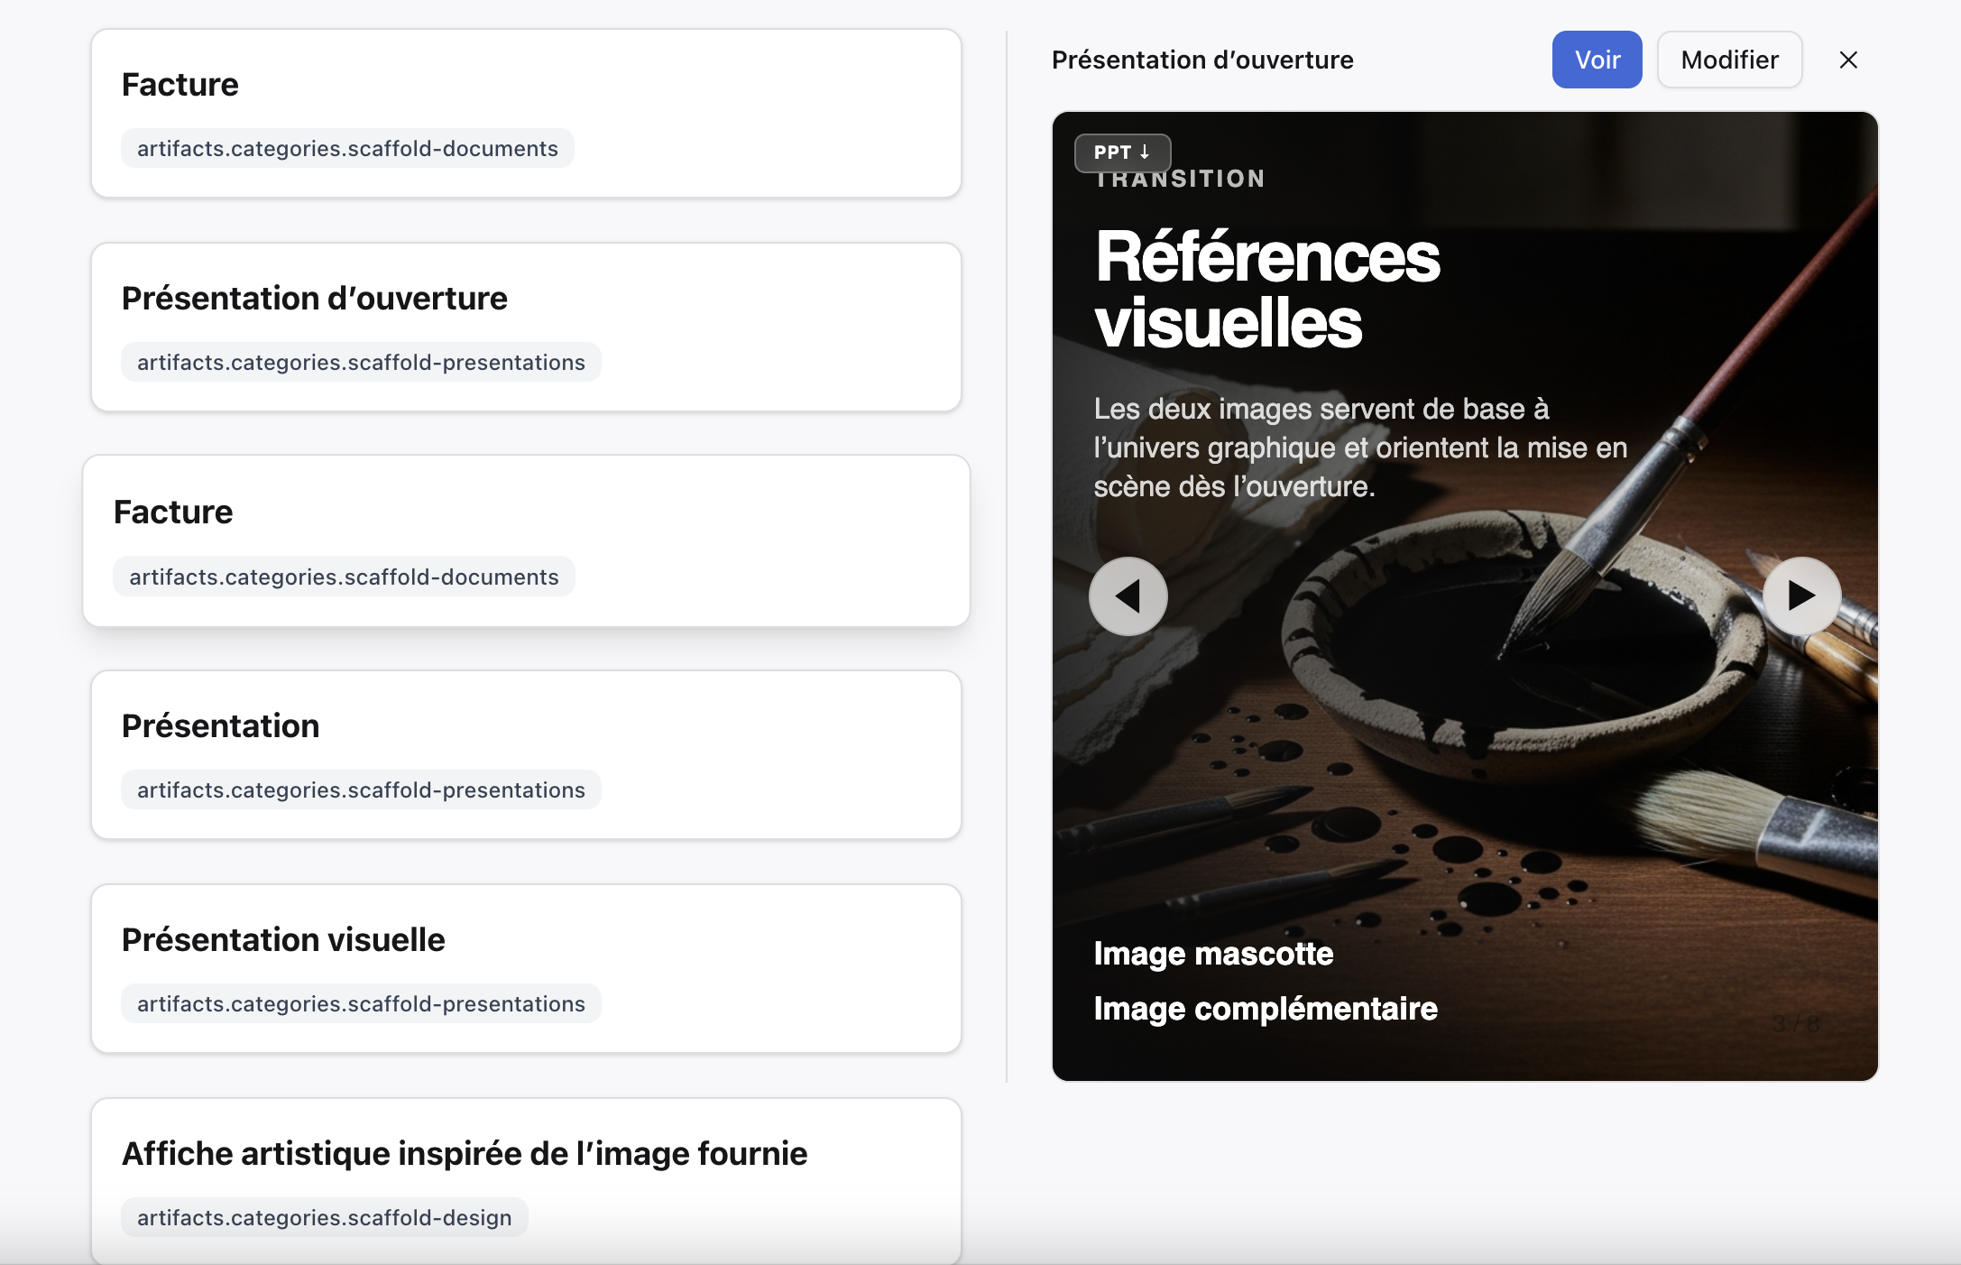1961x1265 pixels.
Task: Download the PPT file badge
Action: [x=1122, y=152]
